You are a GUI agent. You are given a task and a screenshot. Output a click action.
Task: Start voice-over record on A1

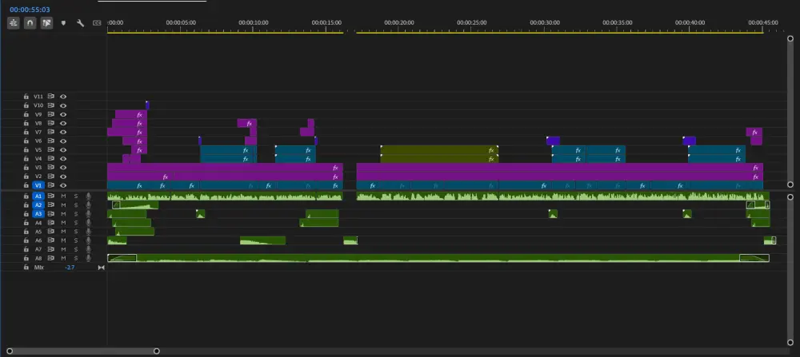[88, 196]
